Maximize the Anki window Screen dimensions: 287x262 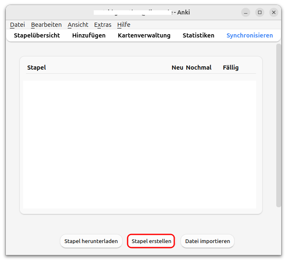(260, 12)
